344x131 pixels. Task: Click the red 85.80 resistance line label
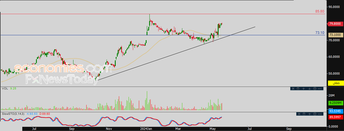click(320, 11)
